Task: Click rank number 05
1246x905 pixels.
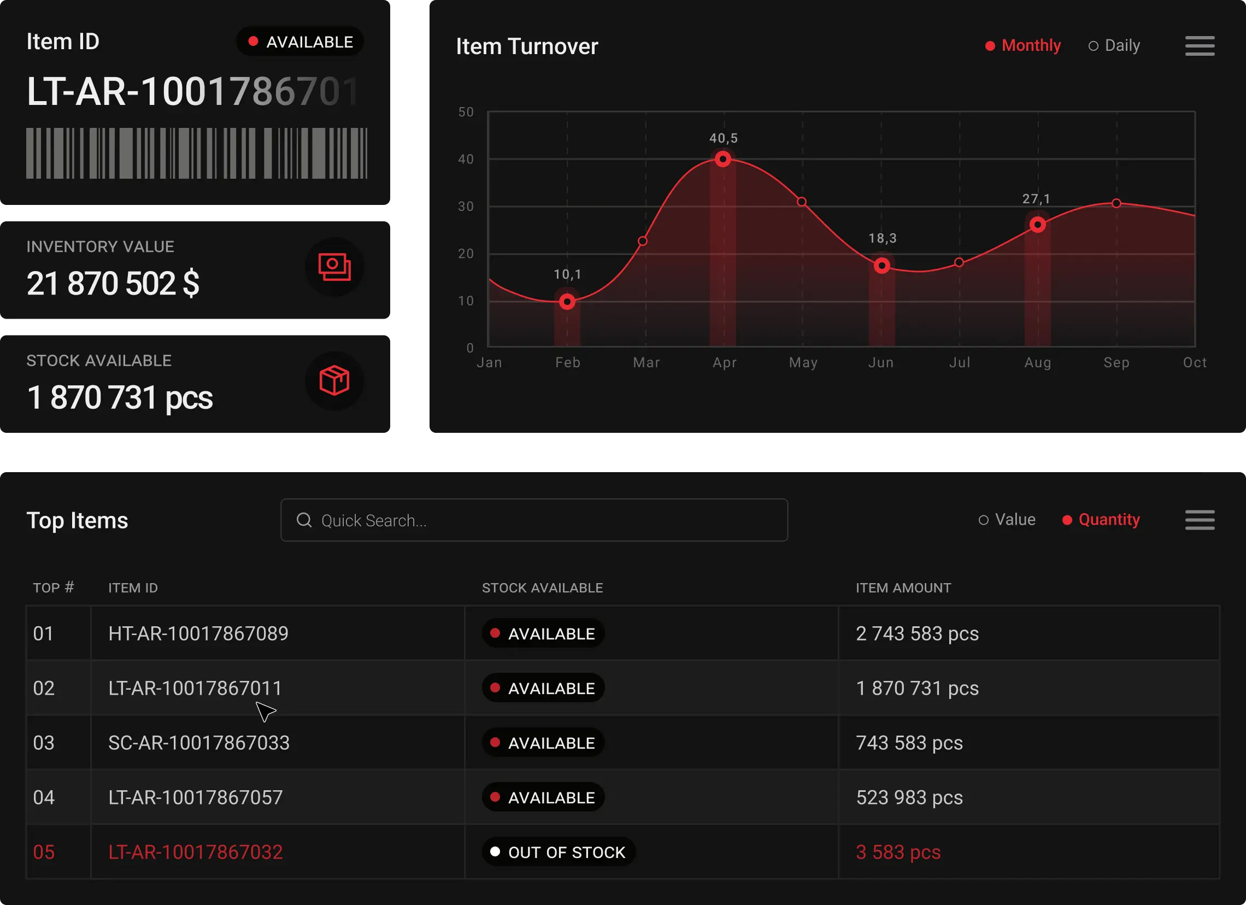Action: (43, 851)
